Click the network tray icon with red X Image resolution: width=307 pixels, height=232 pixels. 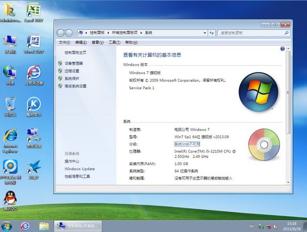(268, 227)
